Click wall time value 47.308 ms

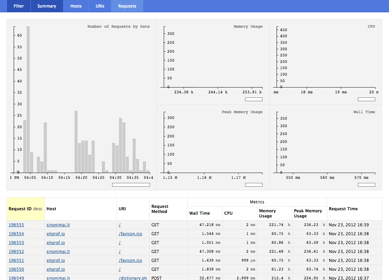click(210, 252)
